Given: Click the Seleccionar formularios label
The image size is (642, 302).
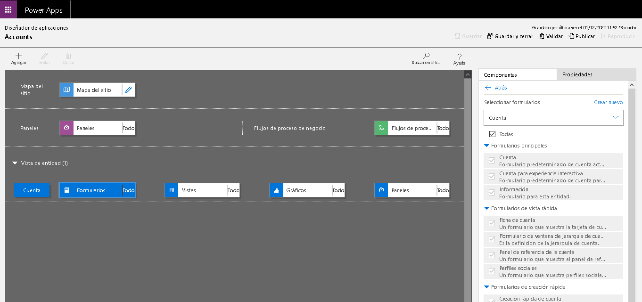Looking at the screenshot, I should (512, 102).
